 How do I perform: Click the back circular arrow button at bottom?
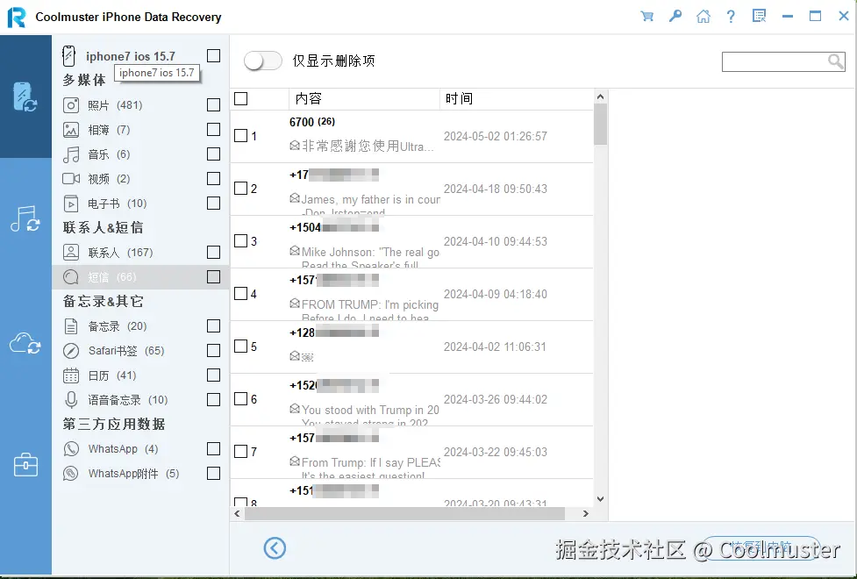tap(275, 548)
